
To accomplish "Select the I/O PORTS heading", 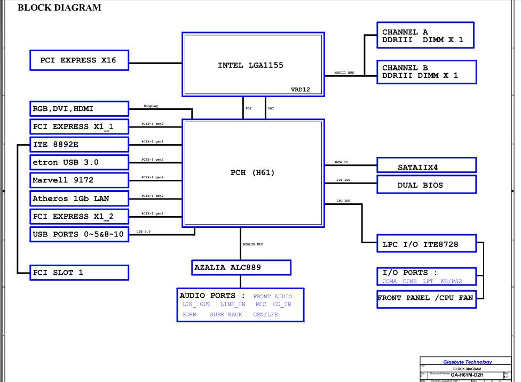I will pos(409,273).
